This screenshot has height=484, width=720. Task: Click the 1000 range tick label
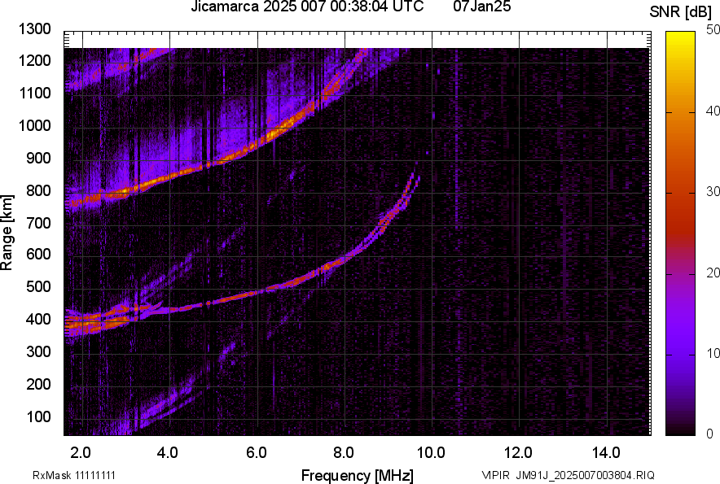35,126
